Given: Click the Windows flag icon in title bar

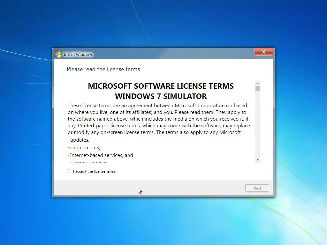Looking at the screenshot, I should click(x=58, y=54).
